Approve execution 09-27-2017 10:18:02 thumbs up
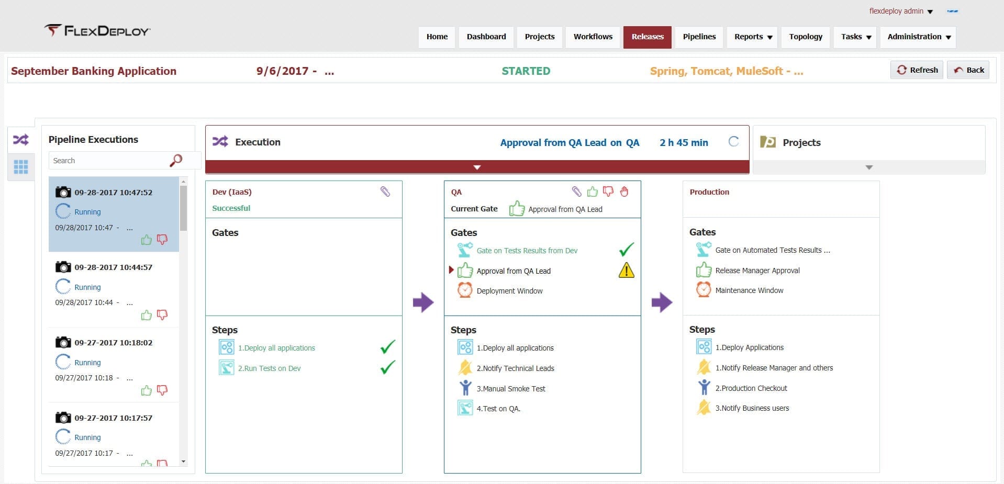1004x484 pixels. 147,390
